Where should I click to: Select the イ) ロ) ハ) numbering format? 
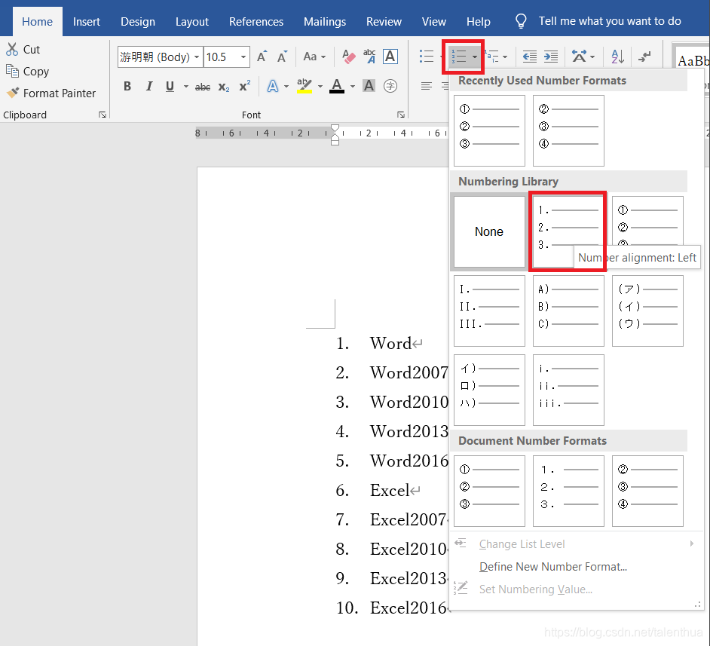click(489, 390)
